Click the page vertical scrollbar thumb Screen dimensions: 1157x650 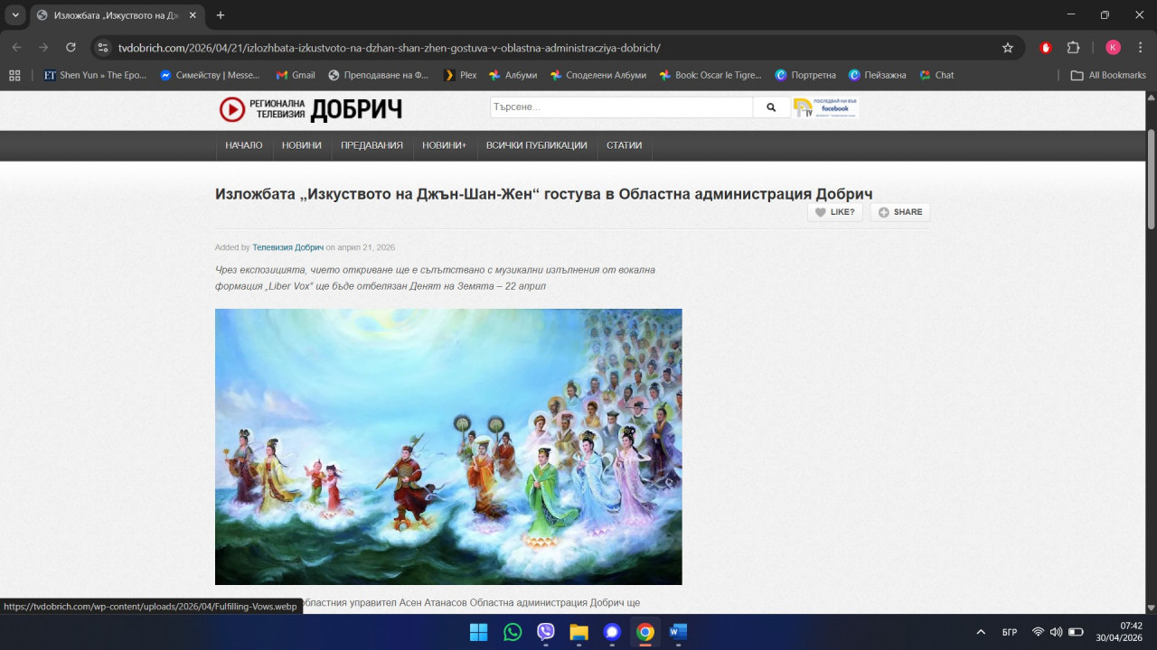coord(1152,181)
